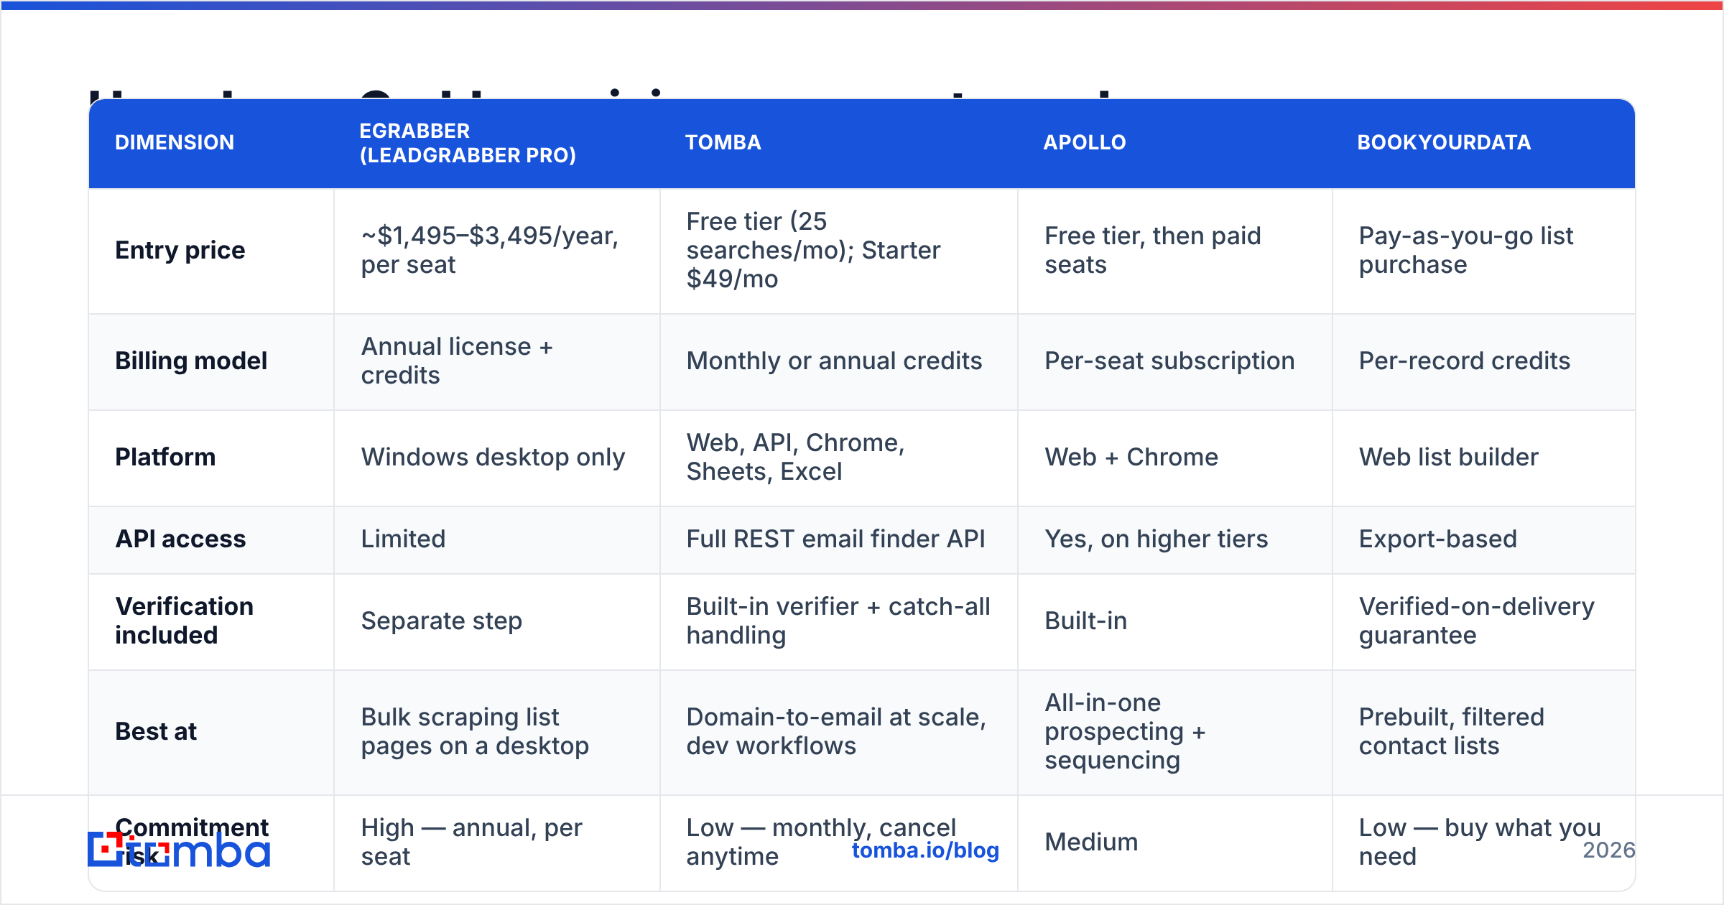Select the Billing model row label

point(191,361)
